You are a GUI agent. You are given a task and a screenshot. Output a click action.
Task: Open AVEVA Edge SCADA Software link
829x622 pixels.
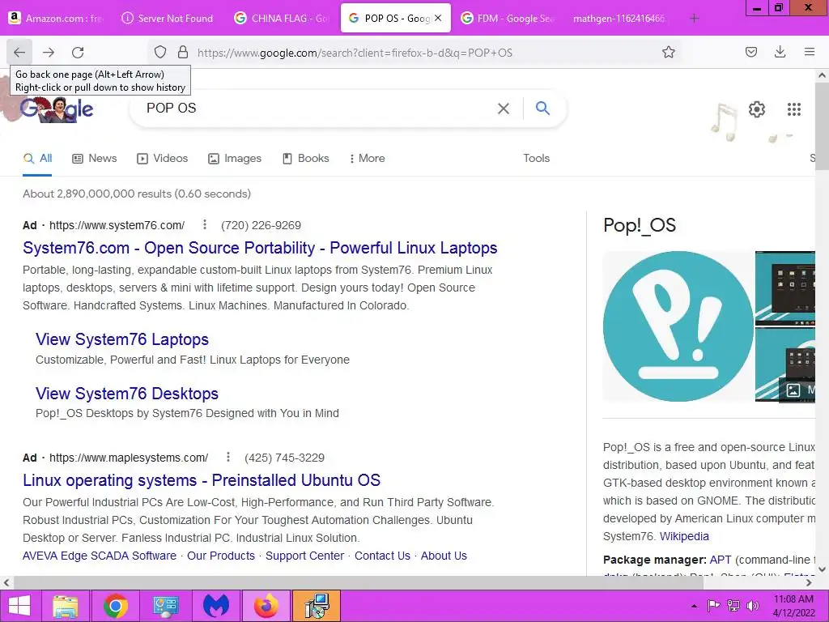click(x=100, y=556)
